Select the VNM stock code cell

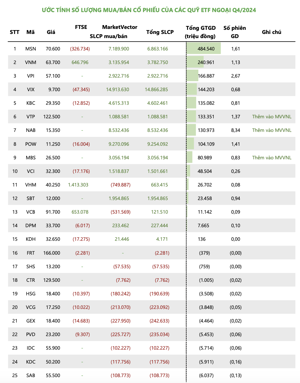click(x=31, y=62)
